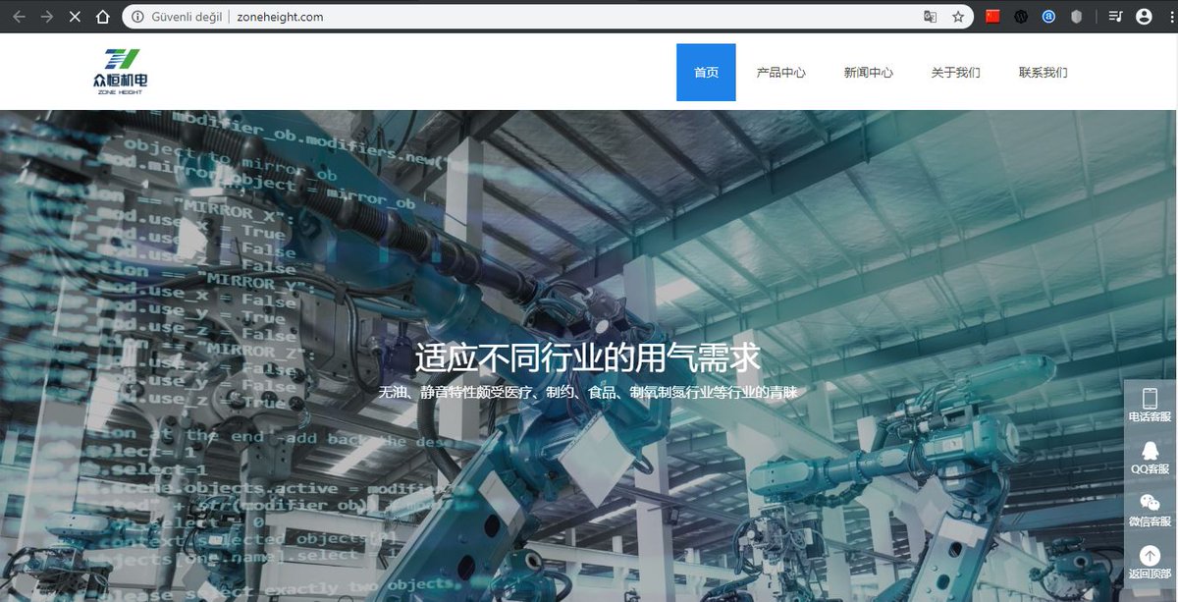Click the blue letter 'a' extension icon
Image resolution: width=1178 pixels, height=602 pixels.
pos(1048,17)
